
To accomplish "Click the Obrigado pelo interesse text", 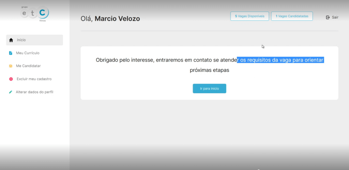I will [x=125, y=60].
